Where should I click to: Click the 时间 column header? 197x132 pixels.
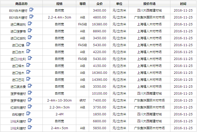(183, 4)
